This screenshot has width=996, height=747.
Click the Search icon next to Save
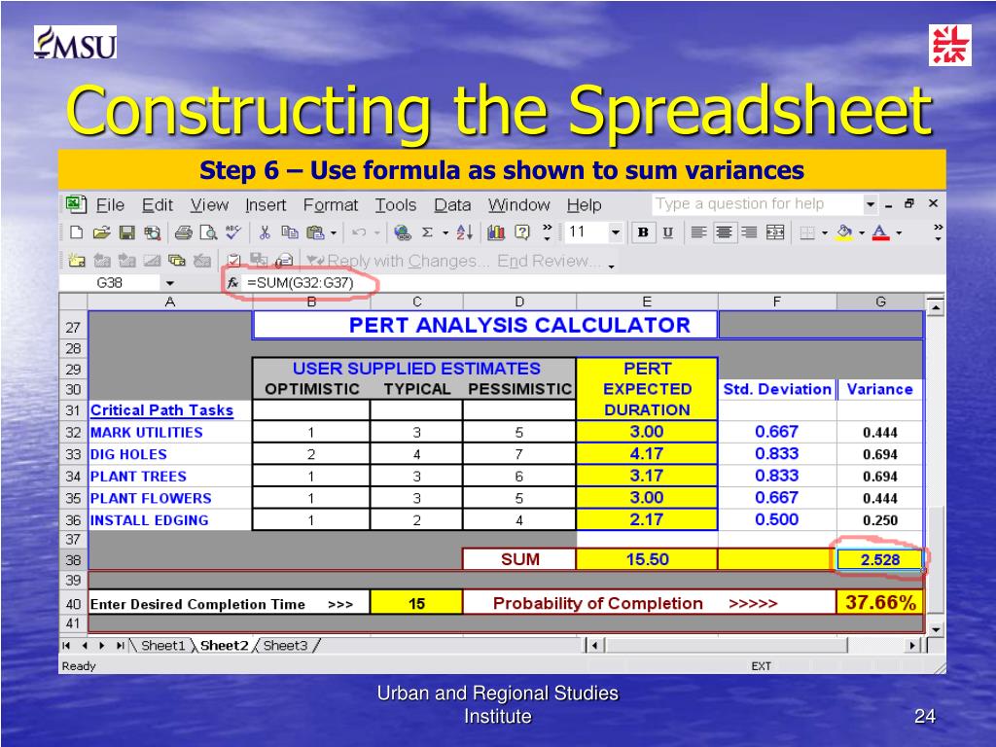[x=152, y=232]
